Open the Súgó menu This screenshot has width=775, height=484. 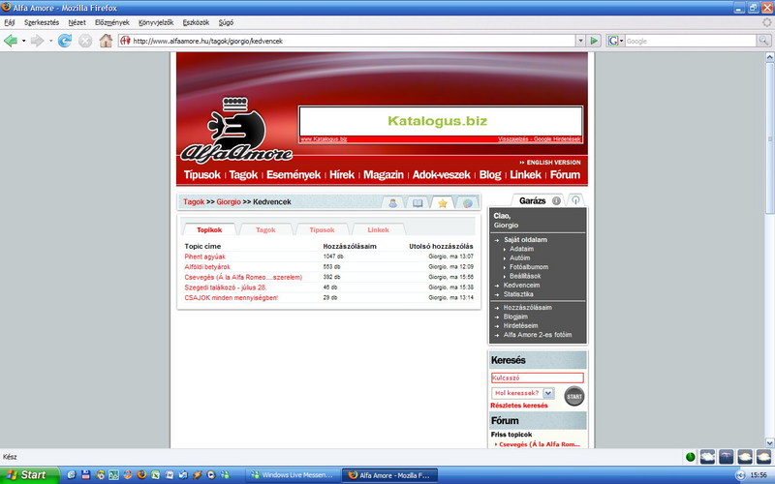(x=226, y=22)
